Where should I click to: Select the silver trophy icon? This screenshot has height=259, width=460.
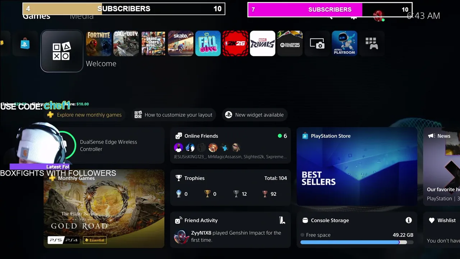click(x=236, y=194)
